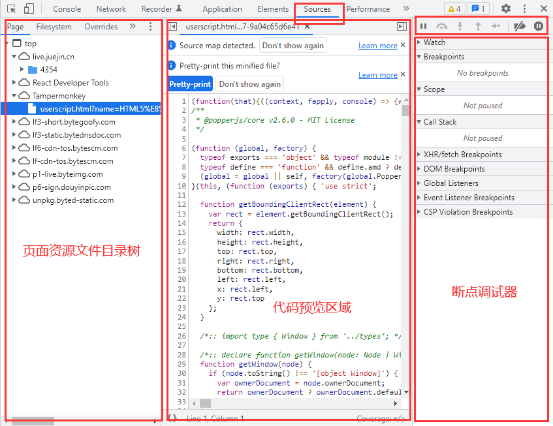Toggle the device toolbar icon
The width and height of the screenshot is (553, 426).
pyautogui.click(x=29, y=9)
